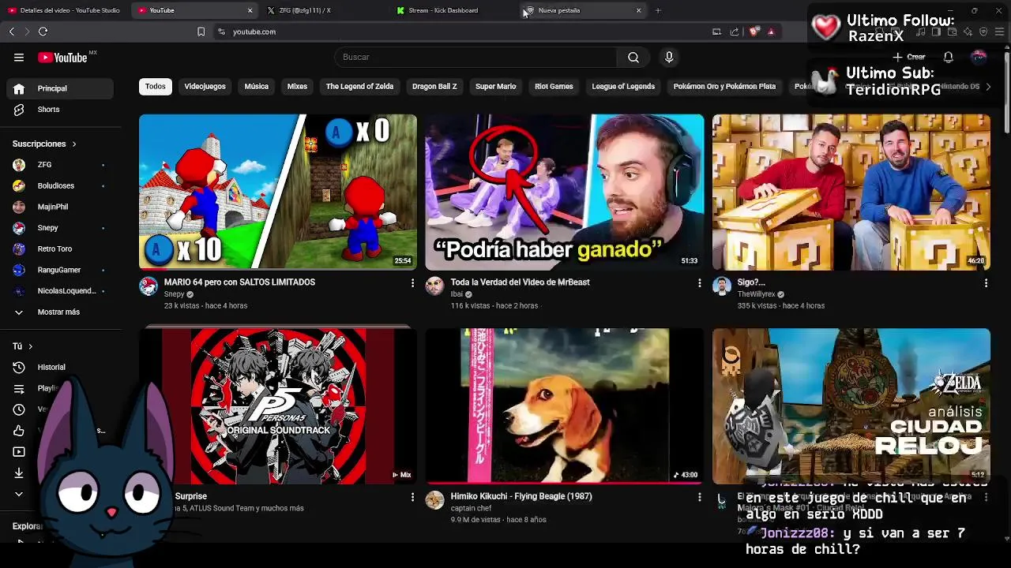The width and height of the screenshot is (1011, 568).
Task: Start voice search with microphone icon
Action: click(669, 57)
